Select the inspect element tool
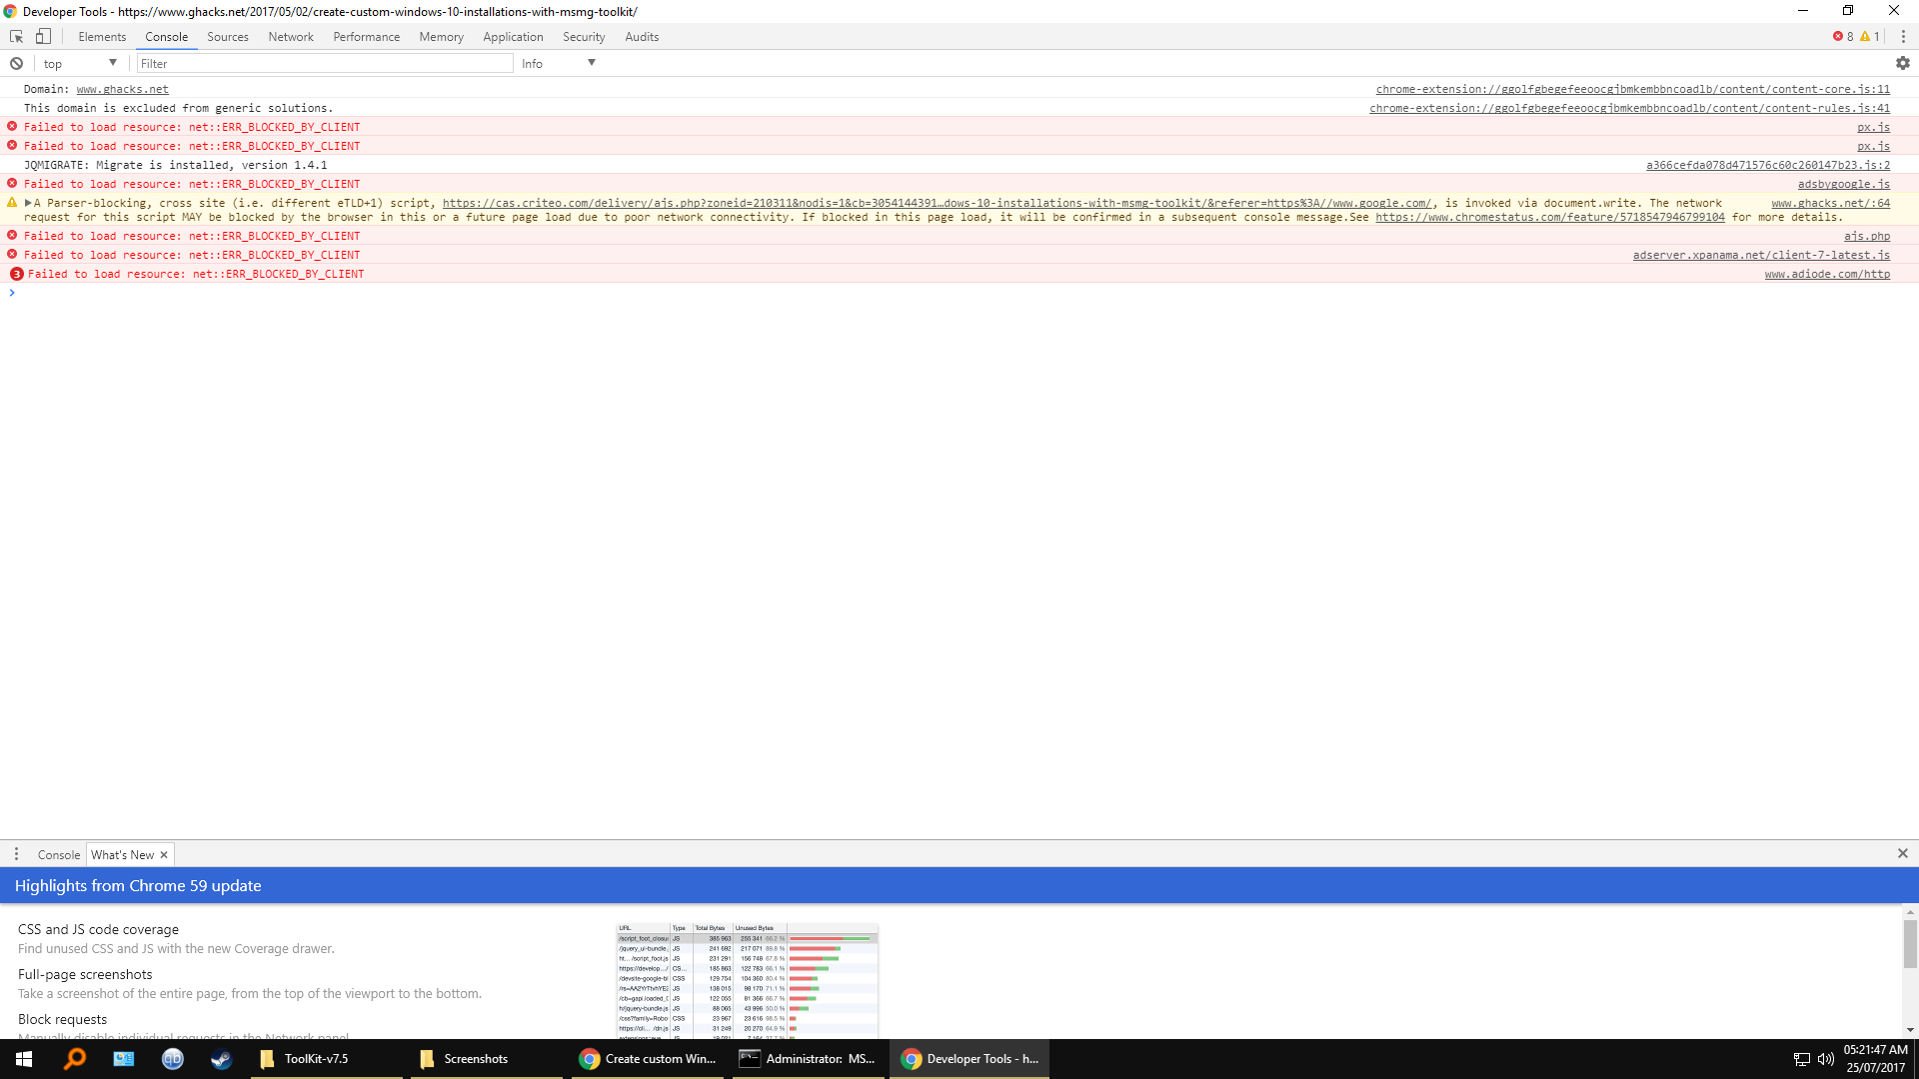The image size is (1919, 1079). (15, 36)
